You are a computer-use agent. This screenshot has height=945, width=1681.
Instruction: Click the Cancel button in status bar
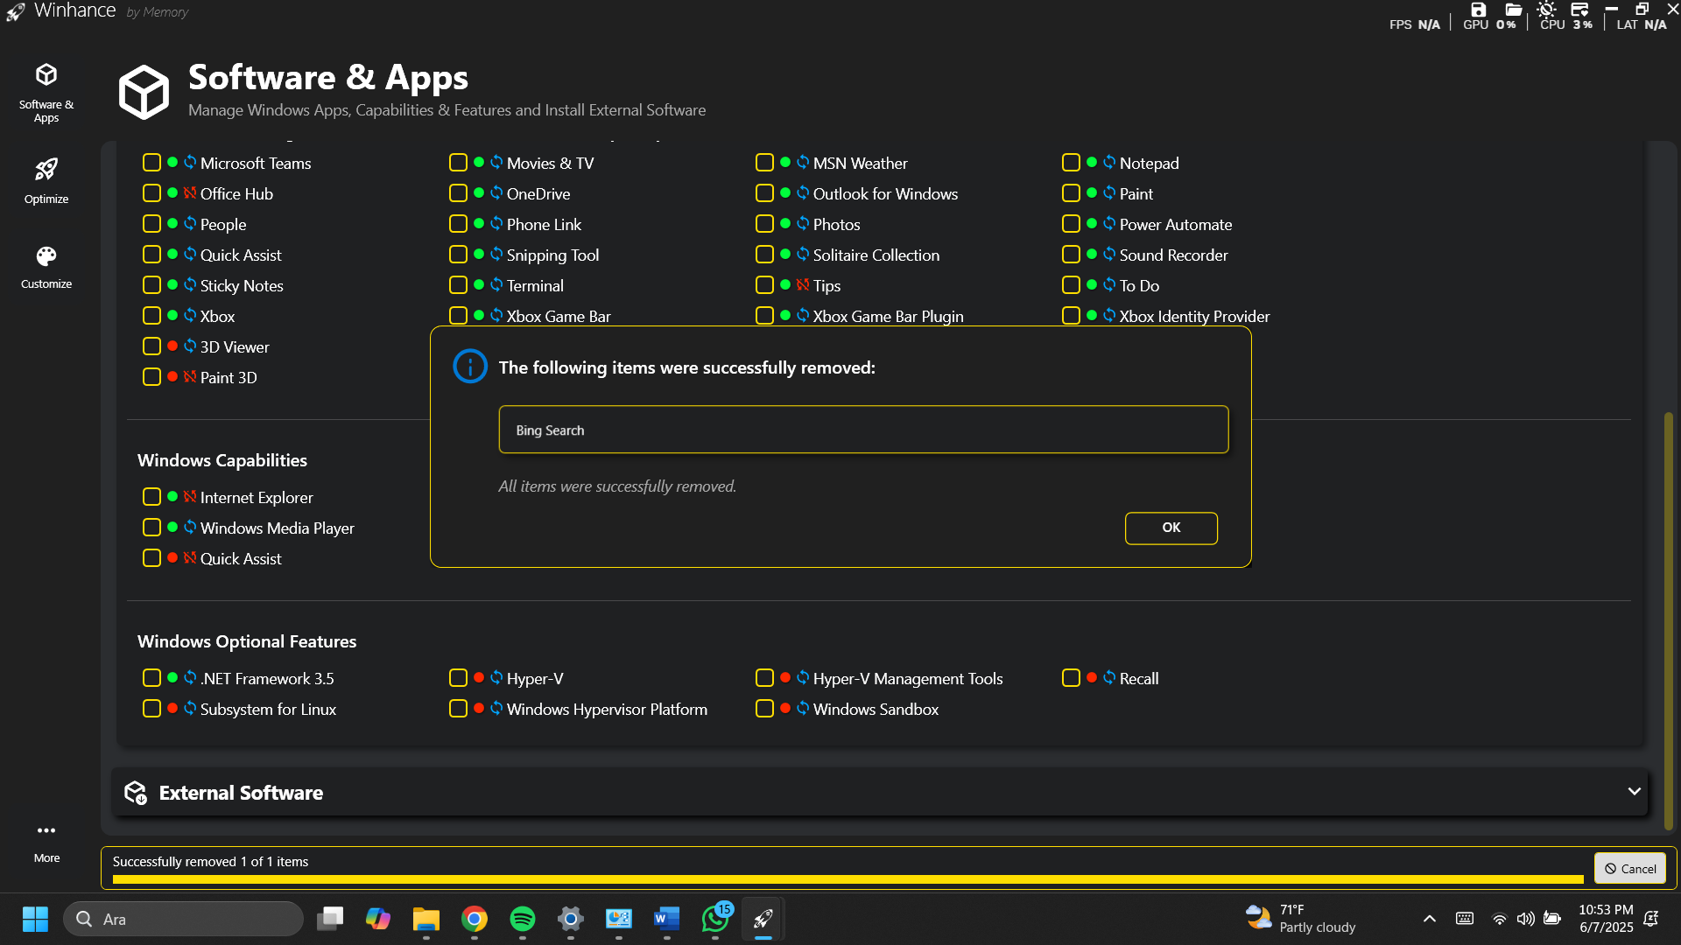point(1630,869)
